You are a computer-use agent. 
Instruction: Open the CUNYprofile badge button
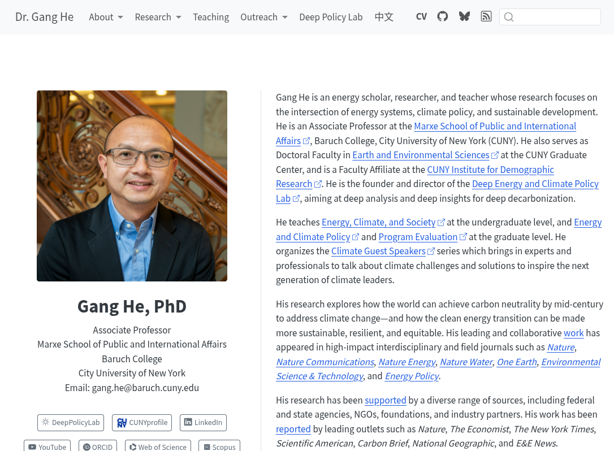142,422
